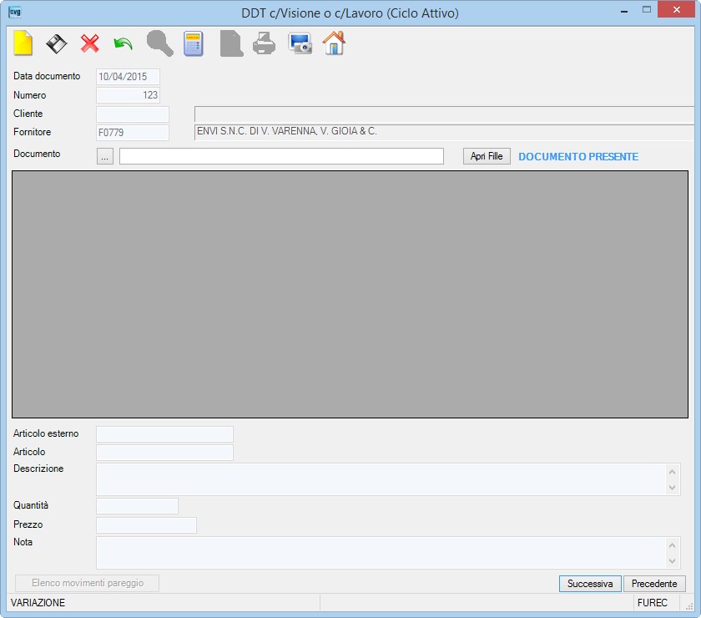Click the printer icon
Screen dimensions: 701x618
pos(265,44)
